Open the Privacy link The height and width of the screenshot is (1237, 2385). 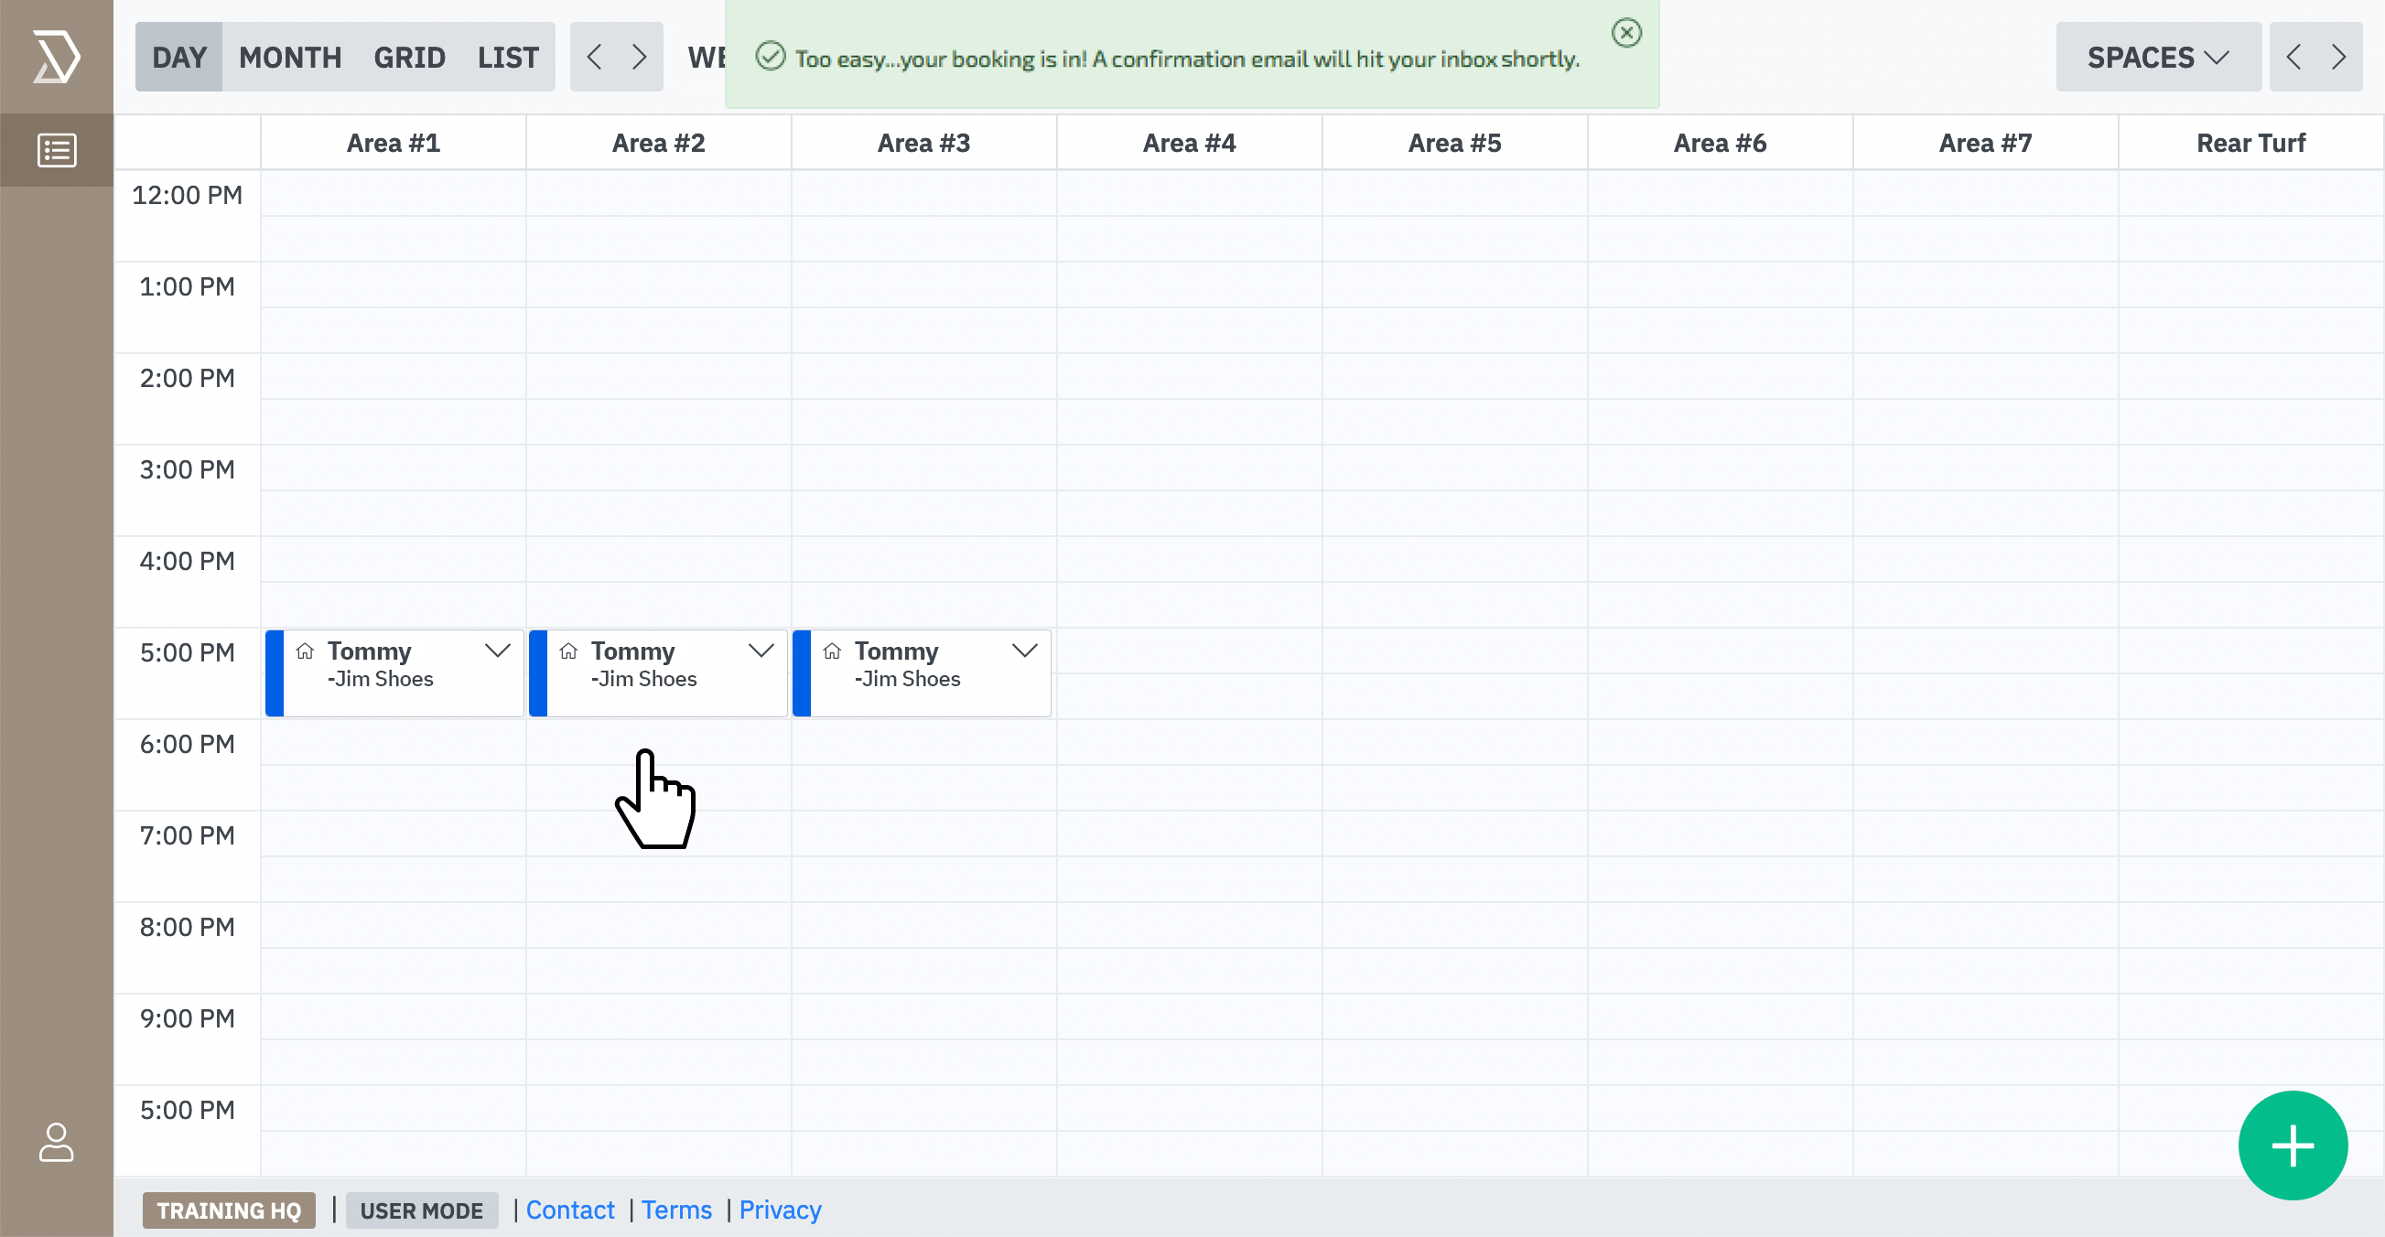780,1210
